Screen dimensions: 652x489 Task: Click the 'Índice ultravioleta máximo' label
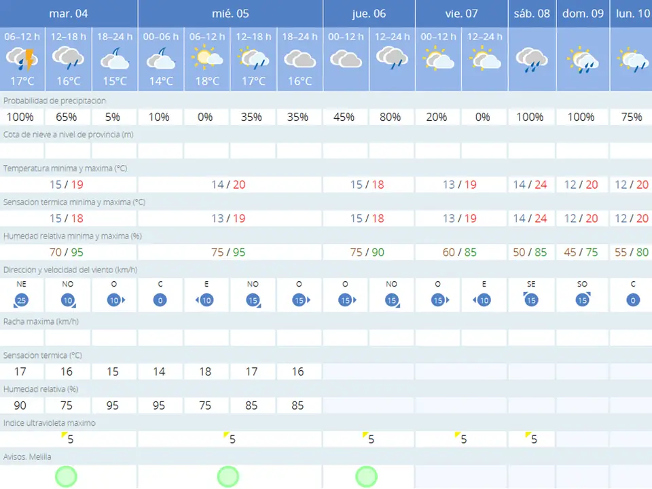[49, 423]
